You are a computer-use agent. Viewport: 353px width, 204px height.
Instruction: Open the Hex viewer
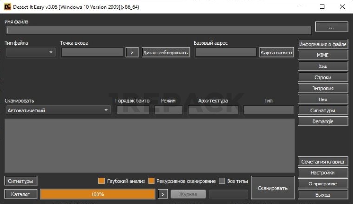[x=322, y=99]
